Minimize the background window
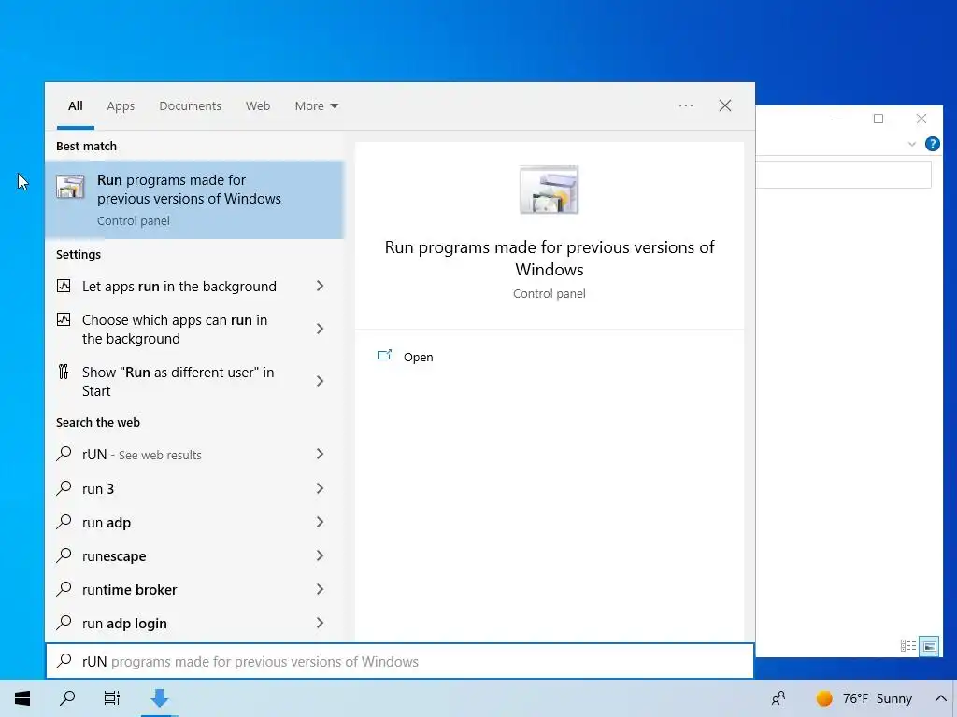Viewport: 957px width, 717px height. pos(836,119)
